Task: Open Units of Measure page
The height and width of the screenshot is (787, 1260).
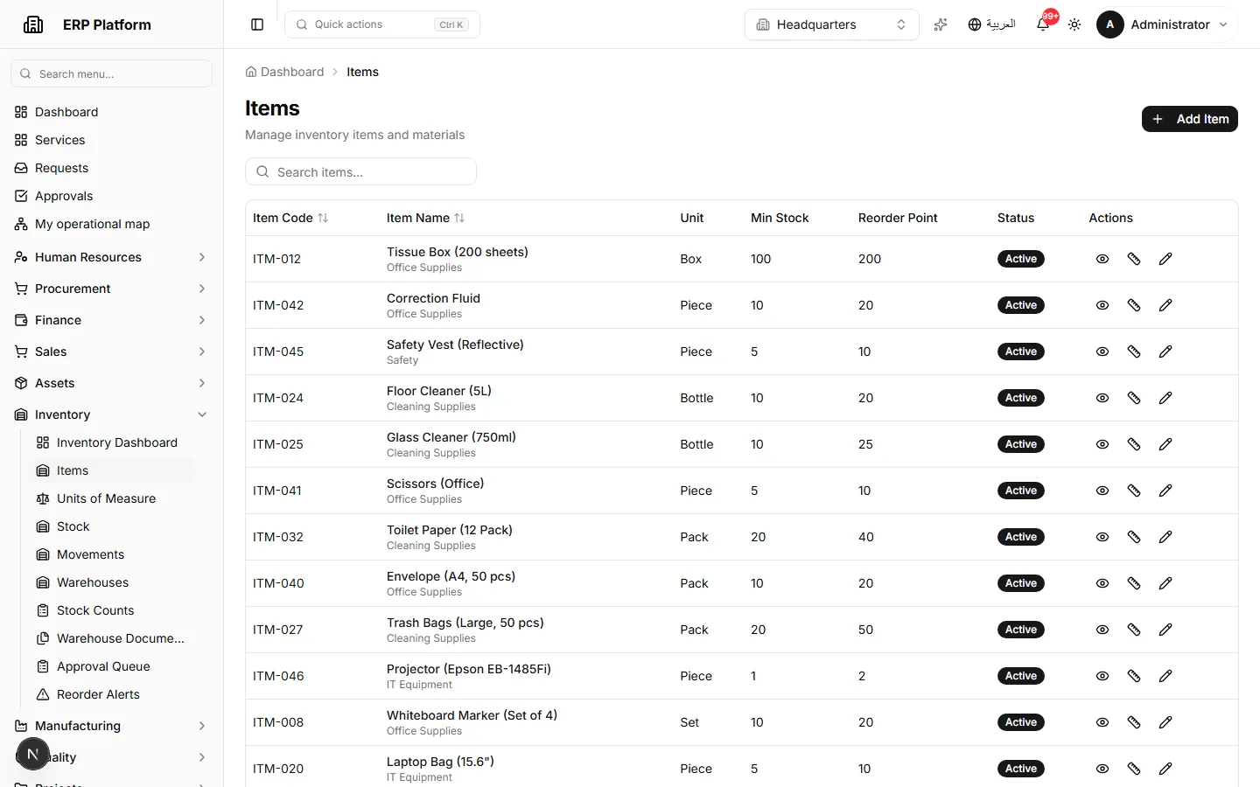Action: point(106,498)
